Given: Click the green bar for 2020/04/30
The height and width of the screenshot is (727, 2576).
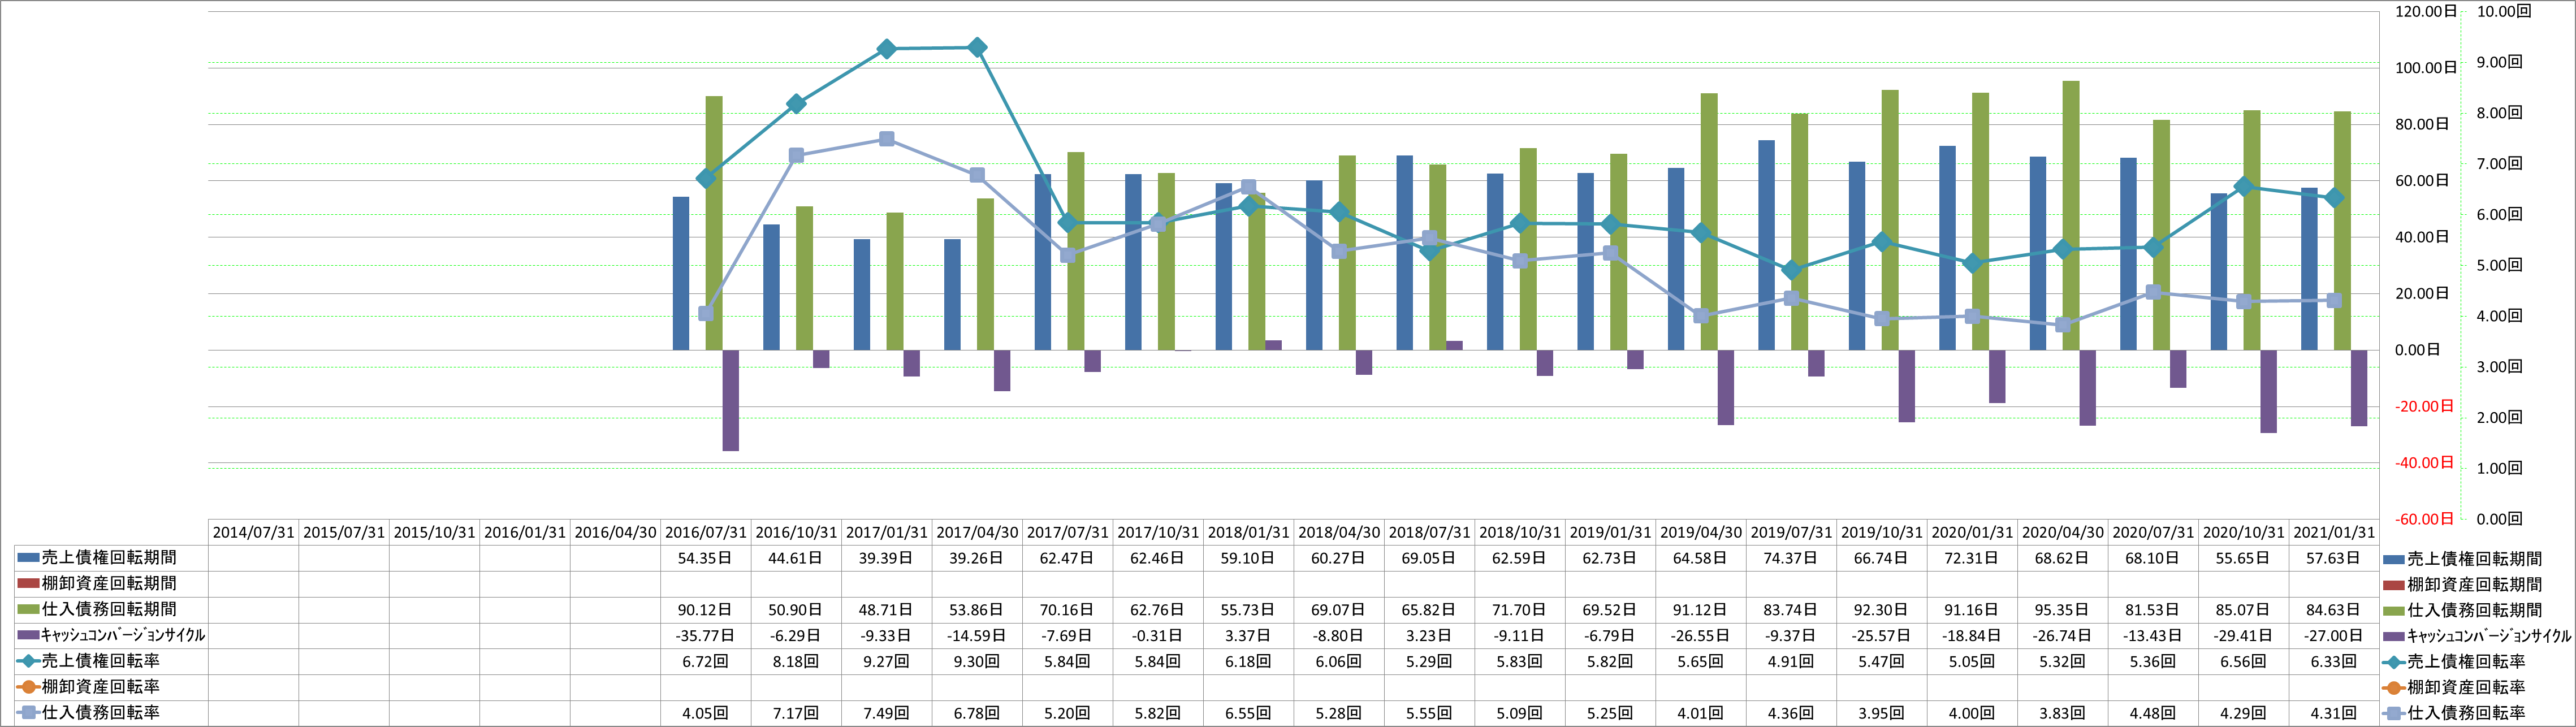Looking at the screenshot, I should click(x=2071, y=215).
